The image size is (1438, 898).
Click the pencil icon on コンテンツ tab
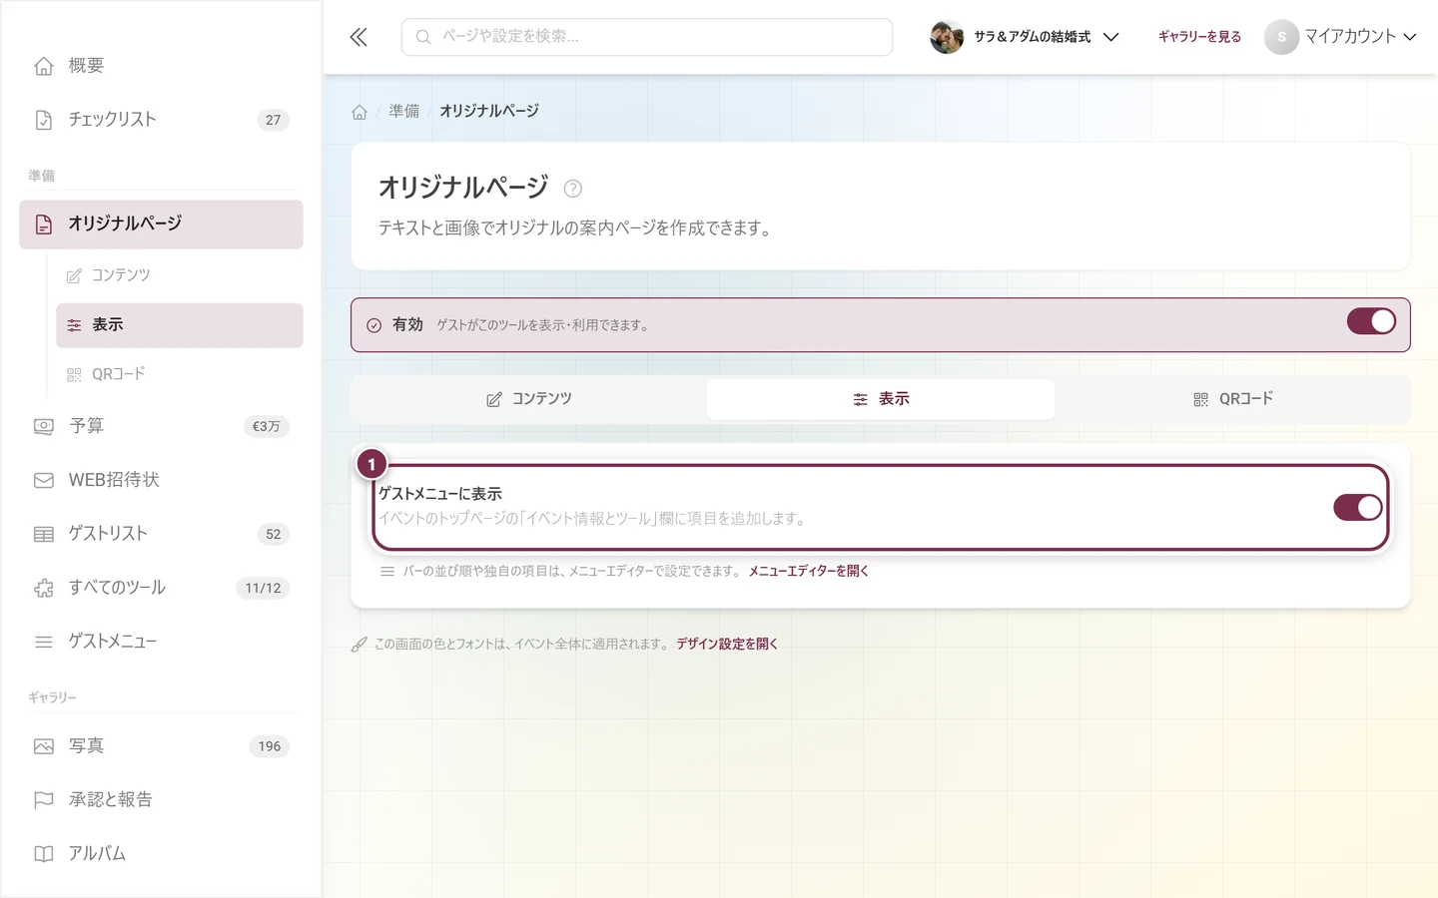tap(494, 399)
